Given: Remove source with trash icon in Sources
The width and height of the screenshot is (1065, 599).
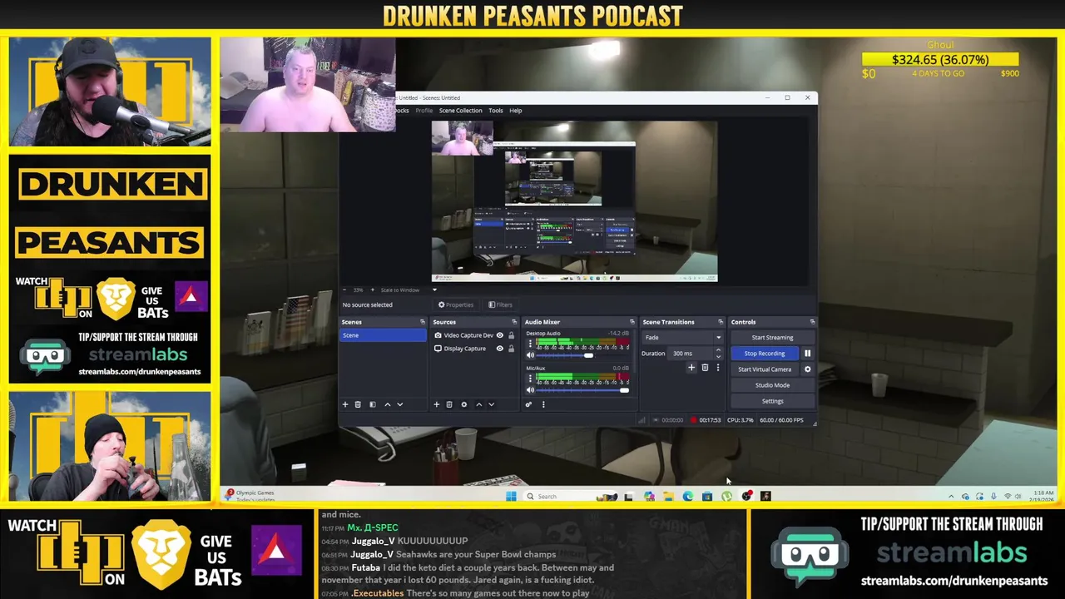Looking at the screenshot, I should tap(449, 404).
